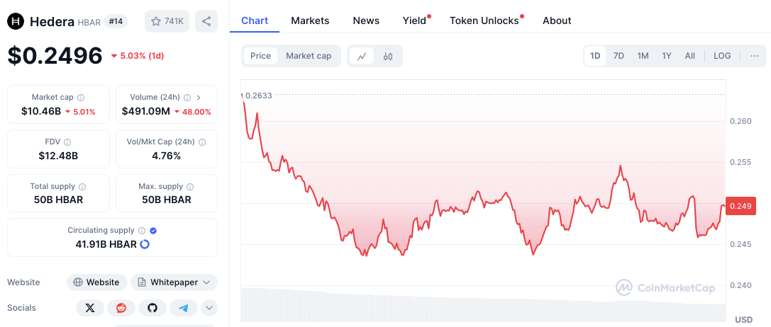Expand Volume (24h) details arrow
This screenshot has width=771, height=327.
coord(199,98)
